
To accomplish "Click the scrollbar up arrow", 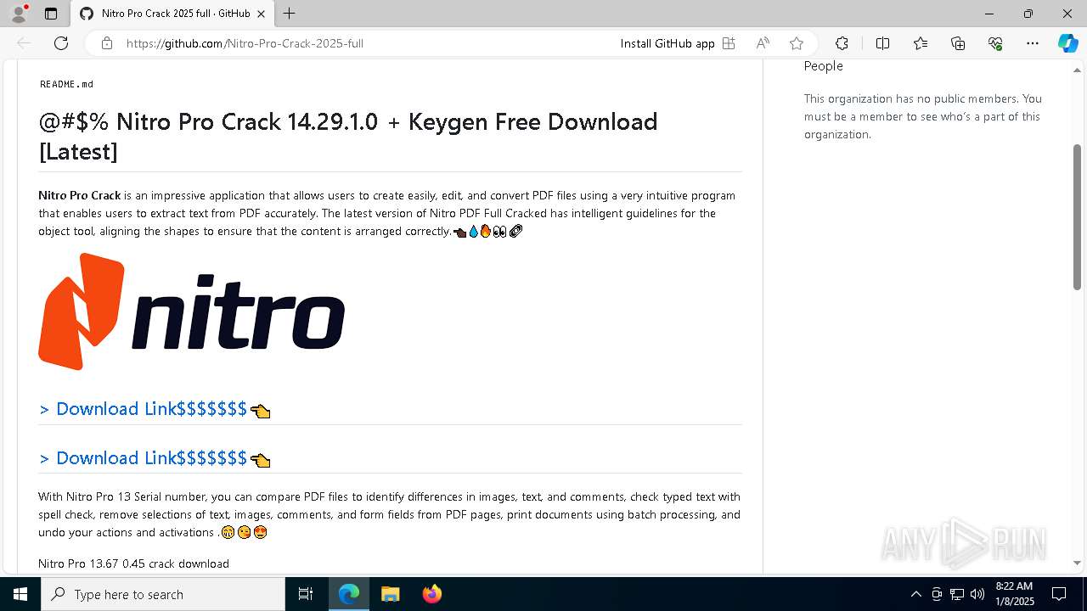I will 1077,69.
